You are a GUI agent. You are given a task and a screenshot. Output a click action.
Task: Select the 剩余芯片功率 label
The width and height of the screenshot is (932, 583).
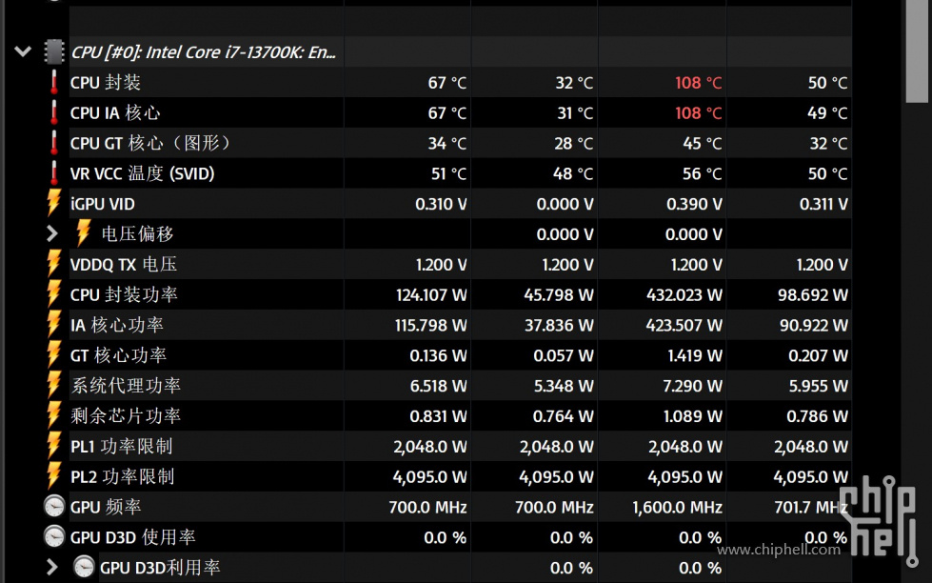(x=126, y=416)
